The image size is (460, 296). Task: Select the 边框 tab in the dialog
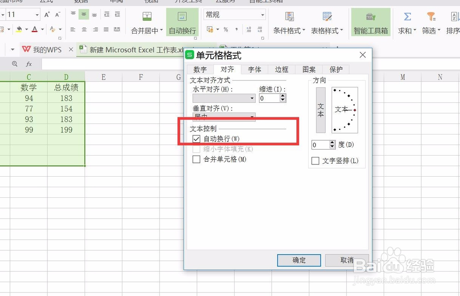click(281, 69)
